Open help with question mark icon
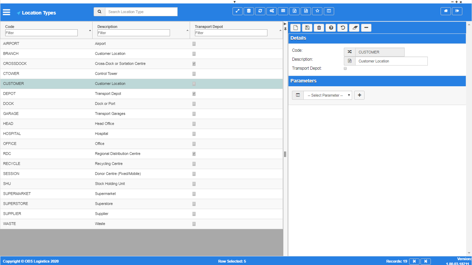Viewport: 472px width, 265px height. pyautogui.click(x=331, y=28)
